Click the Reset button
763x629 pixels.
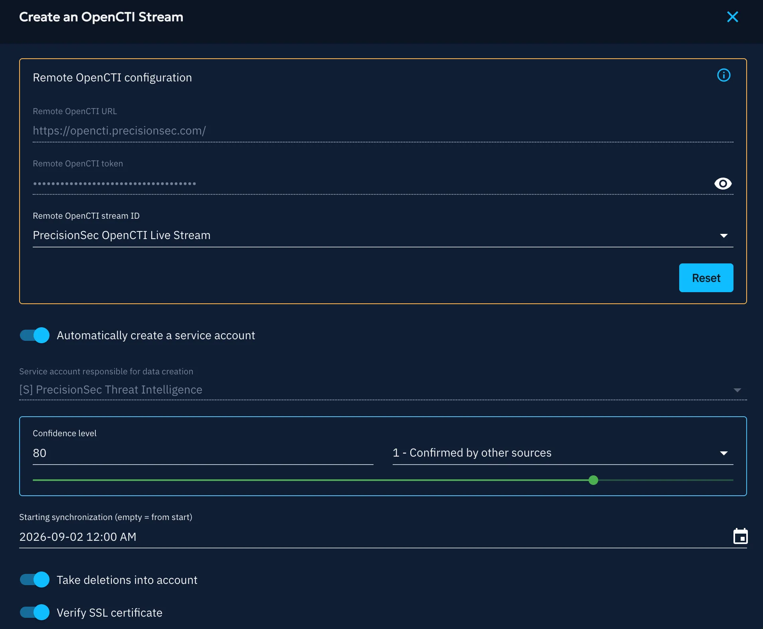tap(706, 278)
